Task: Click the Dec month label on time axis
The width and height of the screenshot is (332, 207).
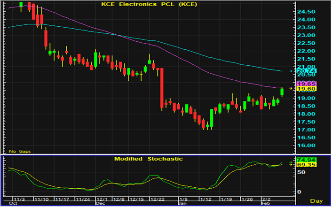Action: (100, 203)
